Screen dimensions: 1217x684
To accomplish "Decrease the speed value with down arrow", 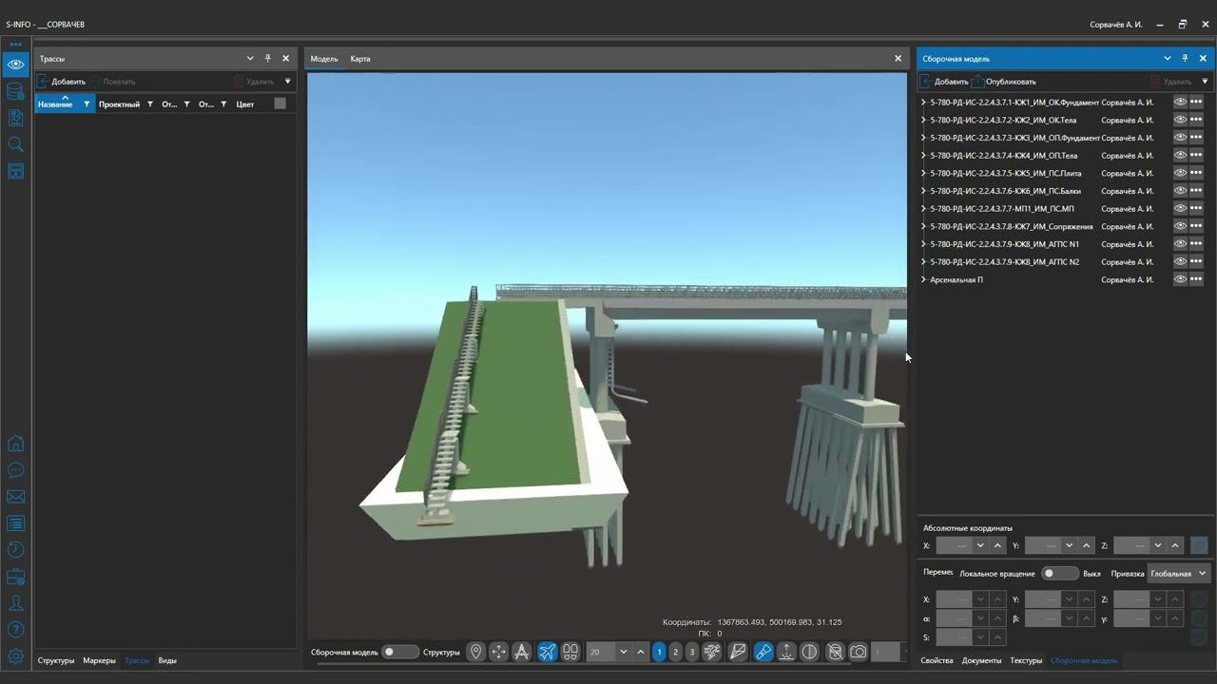I will (624, 652).
